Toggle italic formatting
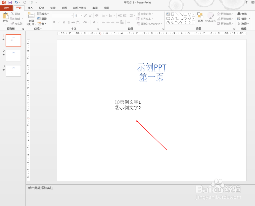The width and height of the screenshot is (255, 206). click(x=59, y=22)
